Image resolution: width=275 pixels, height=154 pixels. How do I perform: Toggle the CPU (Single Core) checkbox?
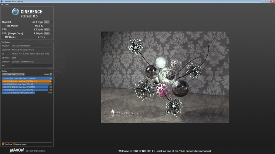point(51,33)
